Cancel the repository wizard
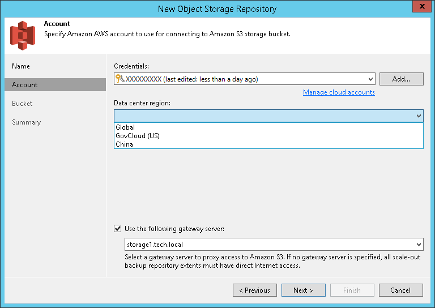The image size is (435, 308). 401,290
